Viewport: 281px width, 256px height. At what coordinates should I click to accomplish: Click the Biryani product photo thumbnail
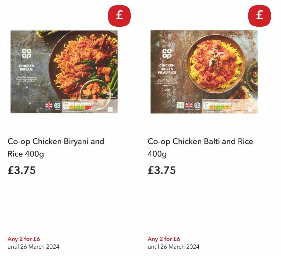64,72
